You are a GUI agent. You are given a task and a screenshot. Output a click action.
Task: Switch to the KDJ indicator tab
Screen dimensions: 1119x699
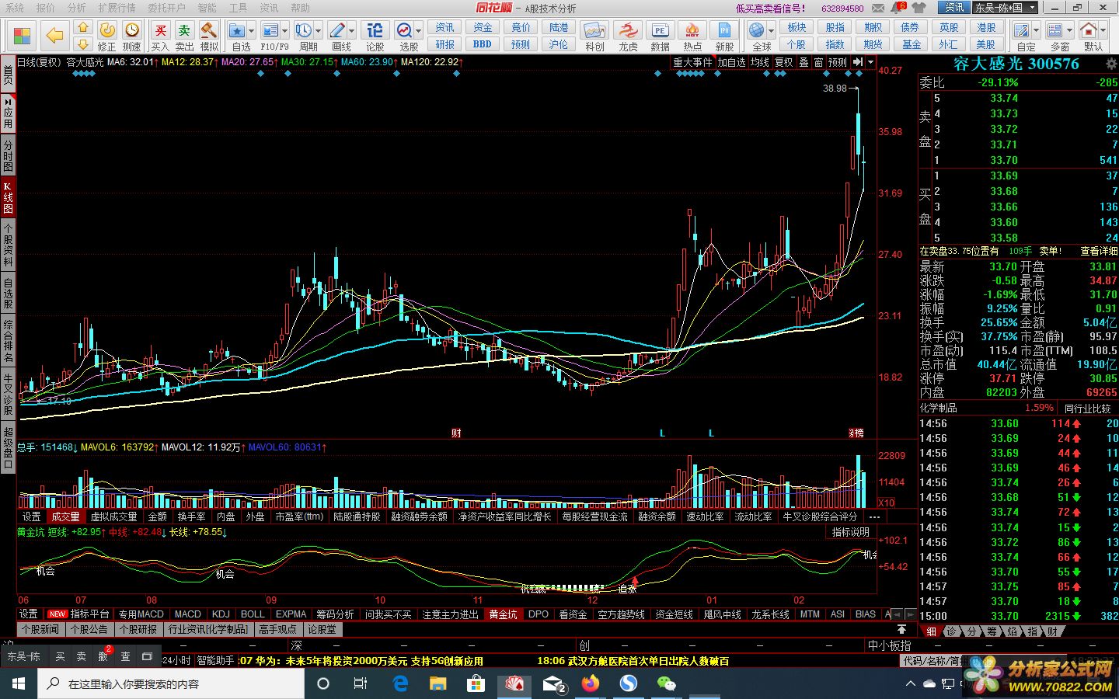pos(221,614)
